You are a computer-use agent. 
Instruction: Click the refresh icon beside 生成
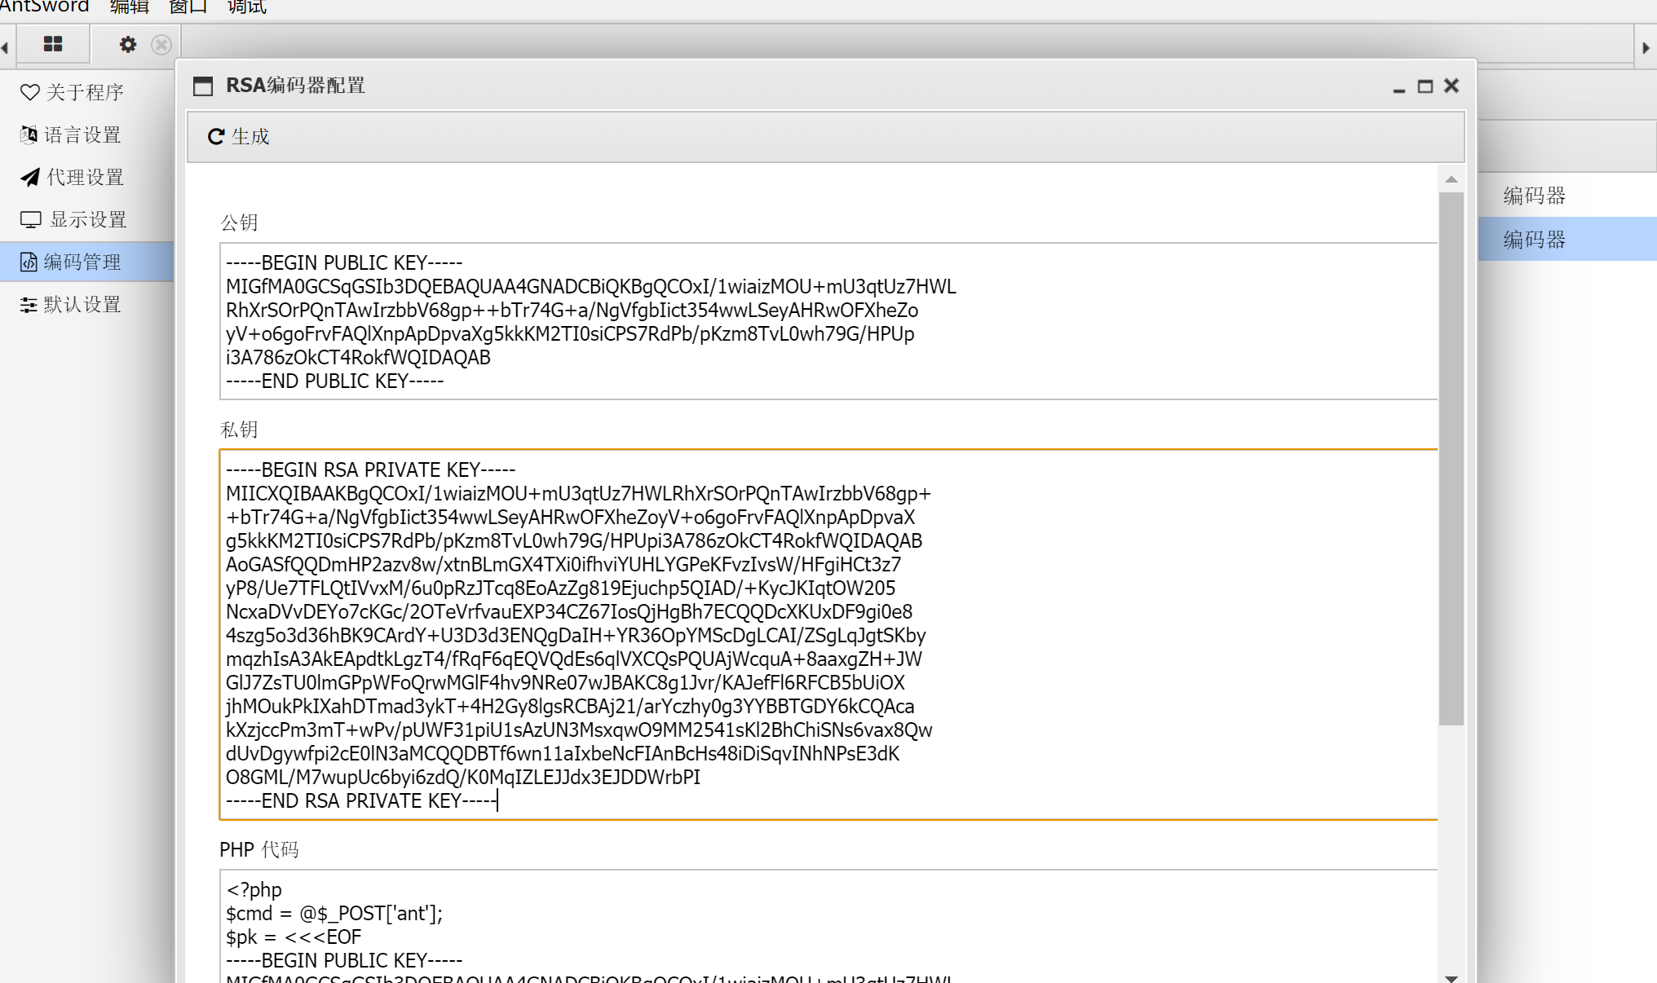[x=216, y=136]
